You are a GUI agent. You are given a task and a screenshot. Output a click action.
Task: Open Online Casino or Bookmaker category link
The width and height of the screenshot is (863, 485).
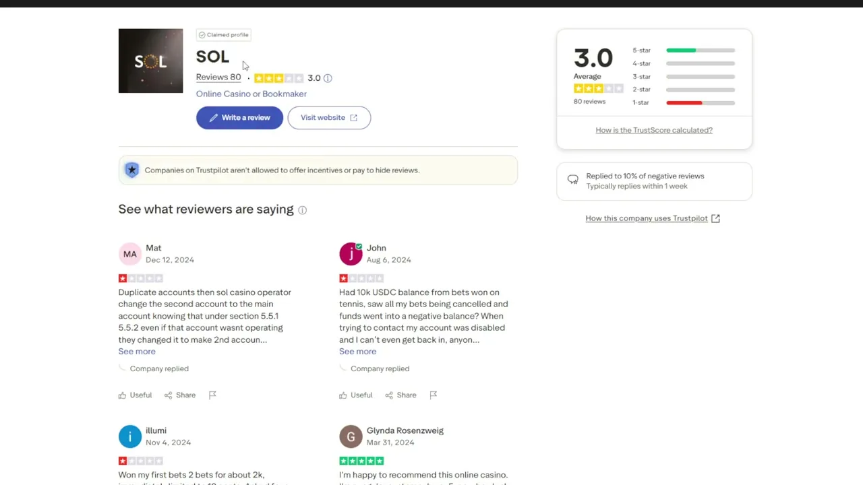click(x=251, y=94)
